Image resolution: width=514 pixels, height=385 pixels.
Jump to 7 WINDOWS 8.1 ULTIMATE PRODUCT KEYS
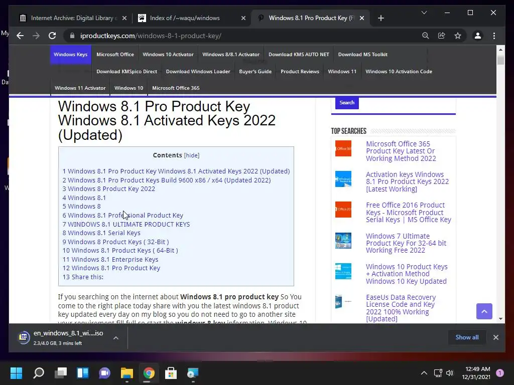126,224
